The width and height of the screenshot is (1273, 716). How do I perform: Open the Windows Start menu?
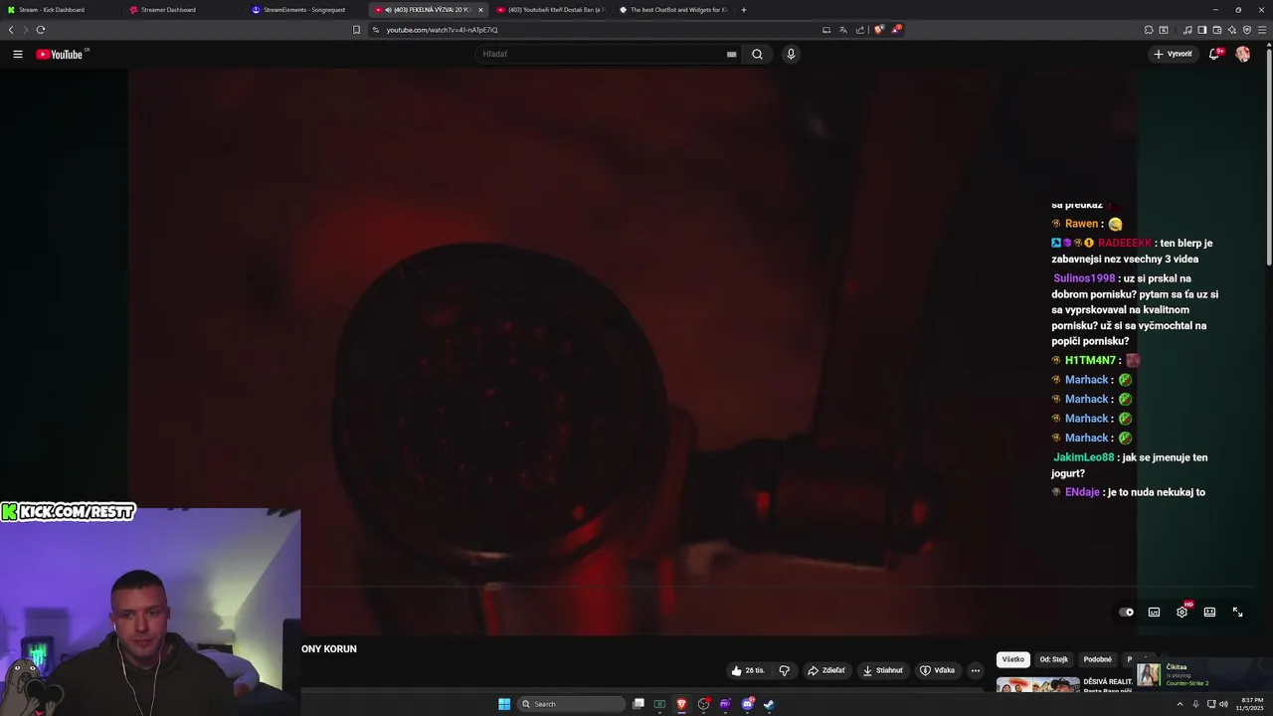(x=504, y=704)
